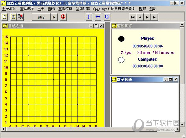Viewport: 186px width, 138px height.
Task: Click the 游戏状态 window title icon
Action: (114, 26)
